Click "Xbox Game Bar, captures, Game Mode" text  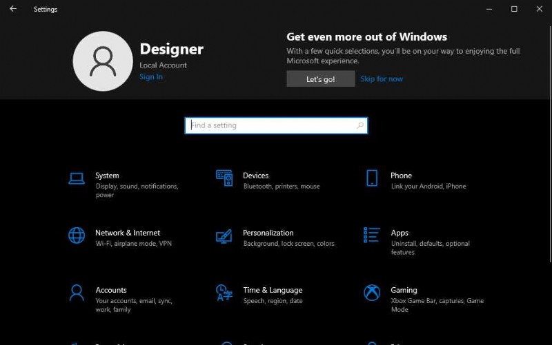[x=437, y=305]
